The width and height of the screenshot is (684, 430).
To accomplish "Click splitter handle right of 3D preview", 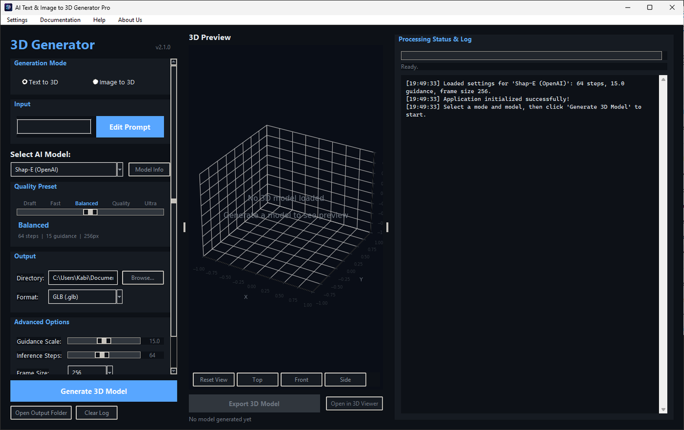I will point(387,227).
